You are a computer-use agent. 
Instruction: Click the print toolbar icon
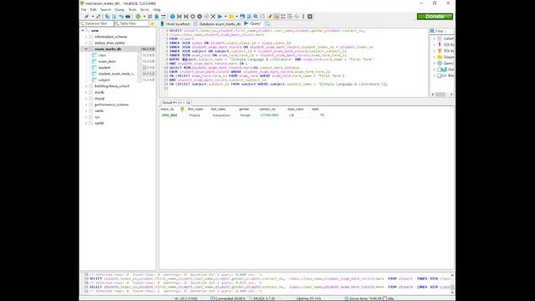tap(128, 17)
